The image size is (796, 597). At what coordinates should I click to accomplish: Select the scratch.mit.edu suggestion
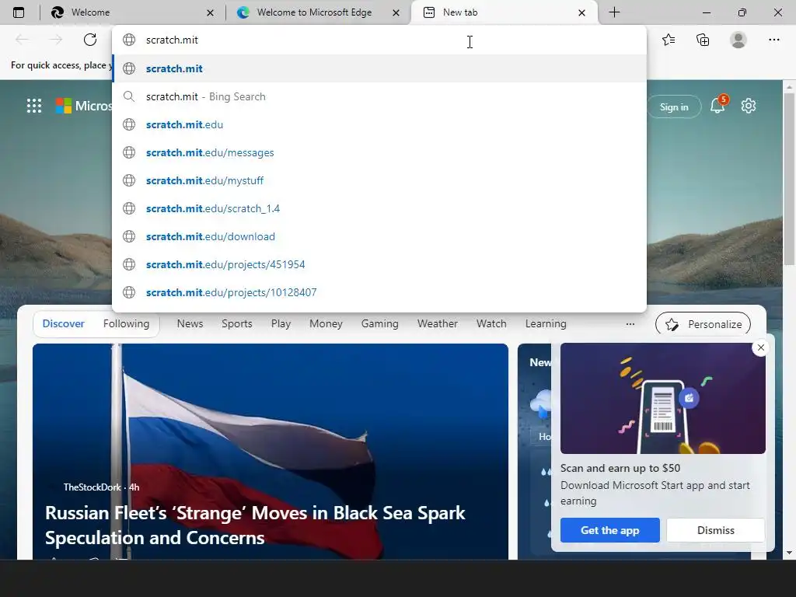pyautogui.click(x=379, y=124)
